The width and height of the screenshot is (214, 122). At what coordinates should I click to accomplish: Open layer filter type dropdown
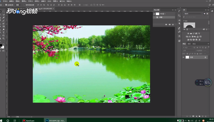187,48
